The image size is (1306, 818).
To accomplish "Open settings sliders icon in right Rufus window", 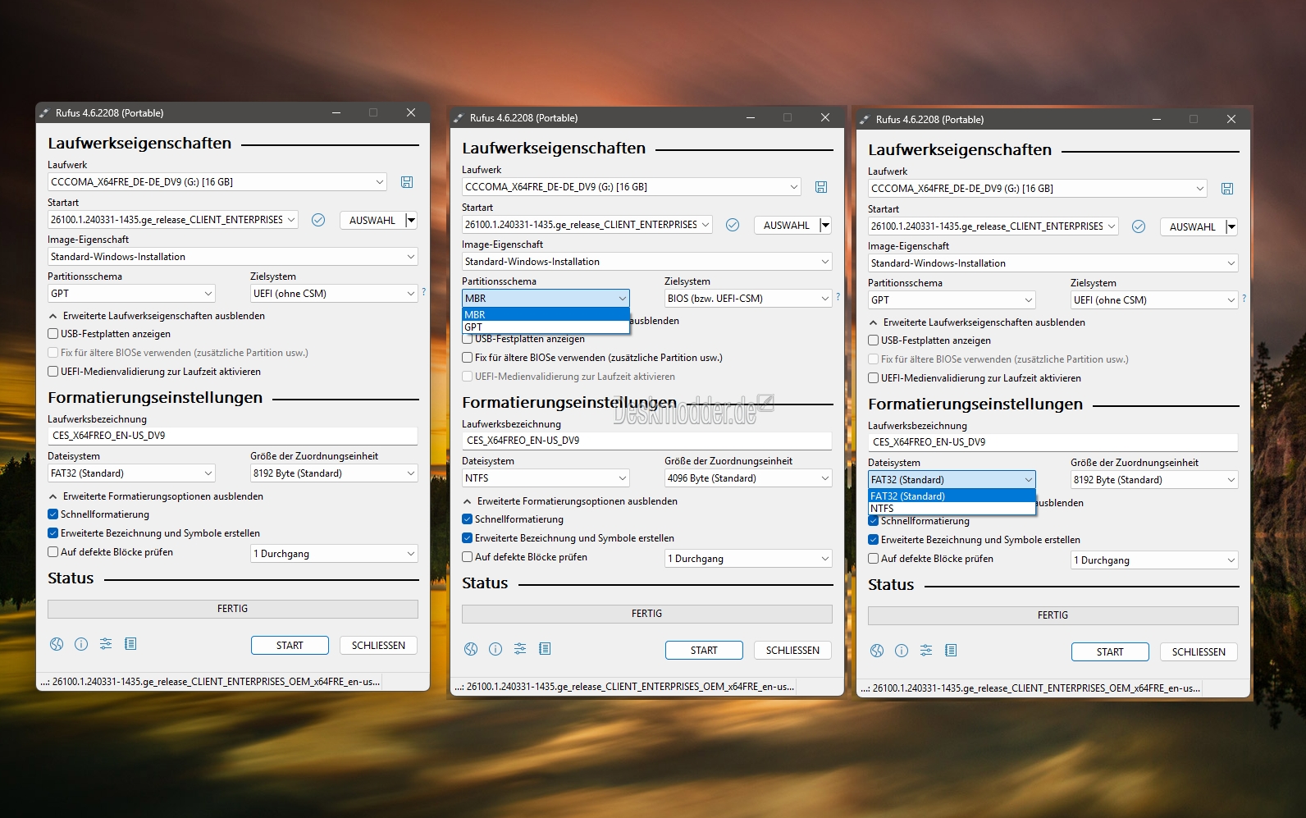I will [926, 651].
